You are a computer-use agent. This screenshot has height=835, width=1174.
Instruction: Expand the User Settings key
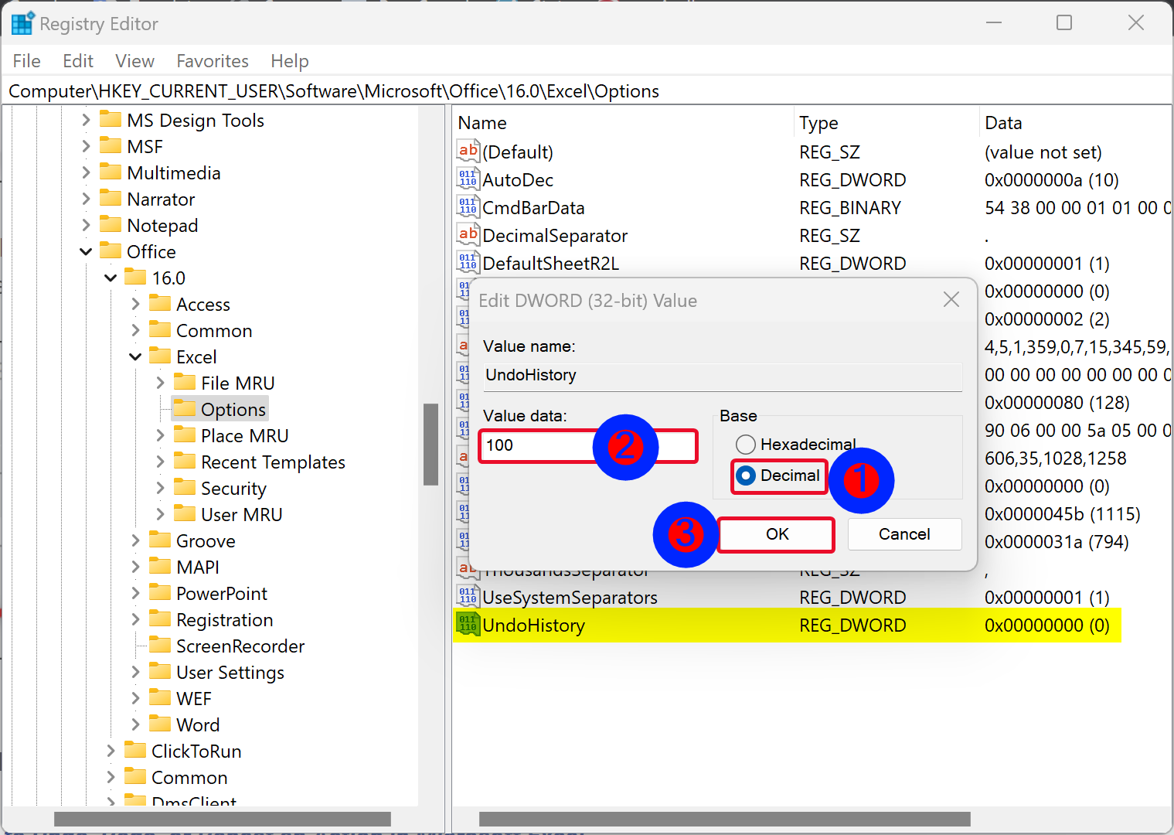(135, 672)
